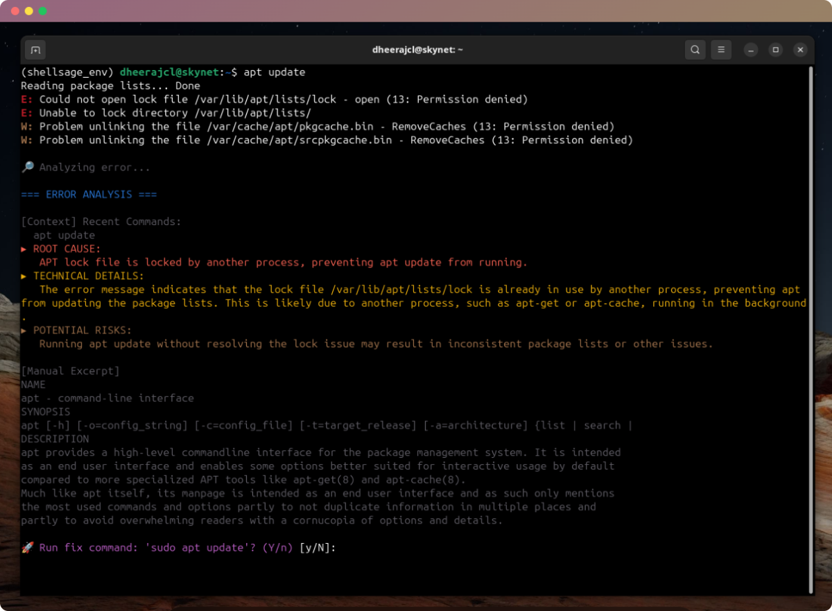Viewport: 832px width, 611px height.
Task: Click the 'SYNOPSIS' manual heading
Action: 46,411
